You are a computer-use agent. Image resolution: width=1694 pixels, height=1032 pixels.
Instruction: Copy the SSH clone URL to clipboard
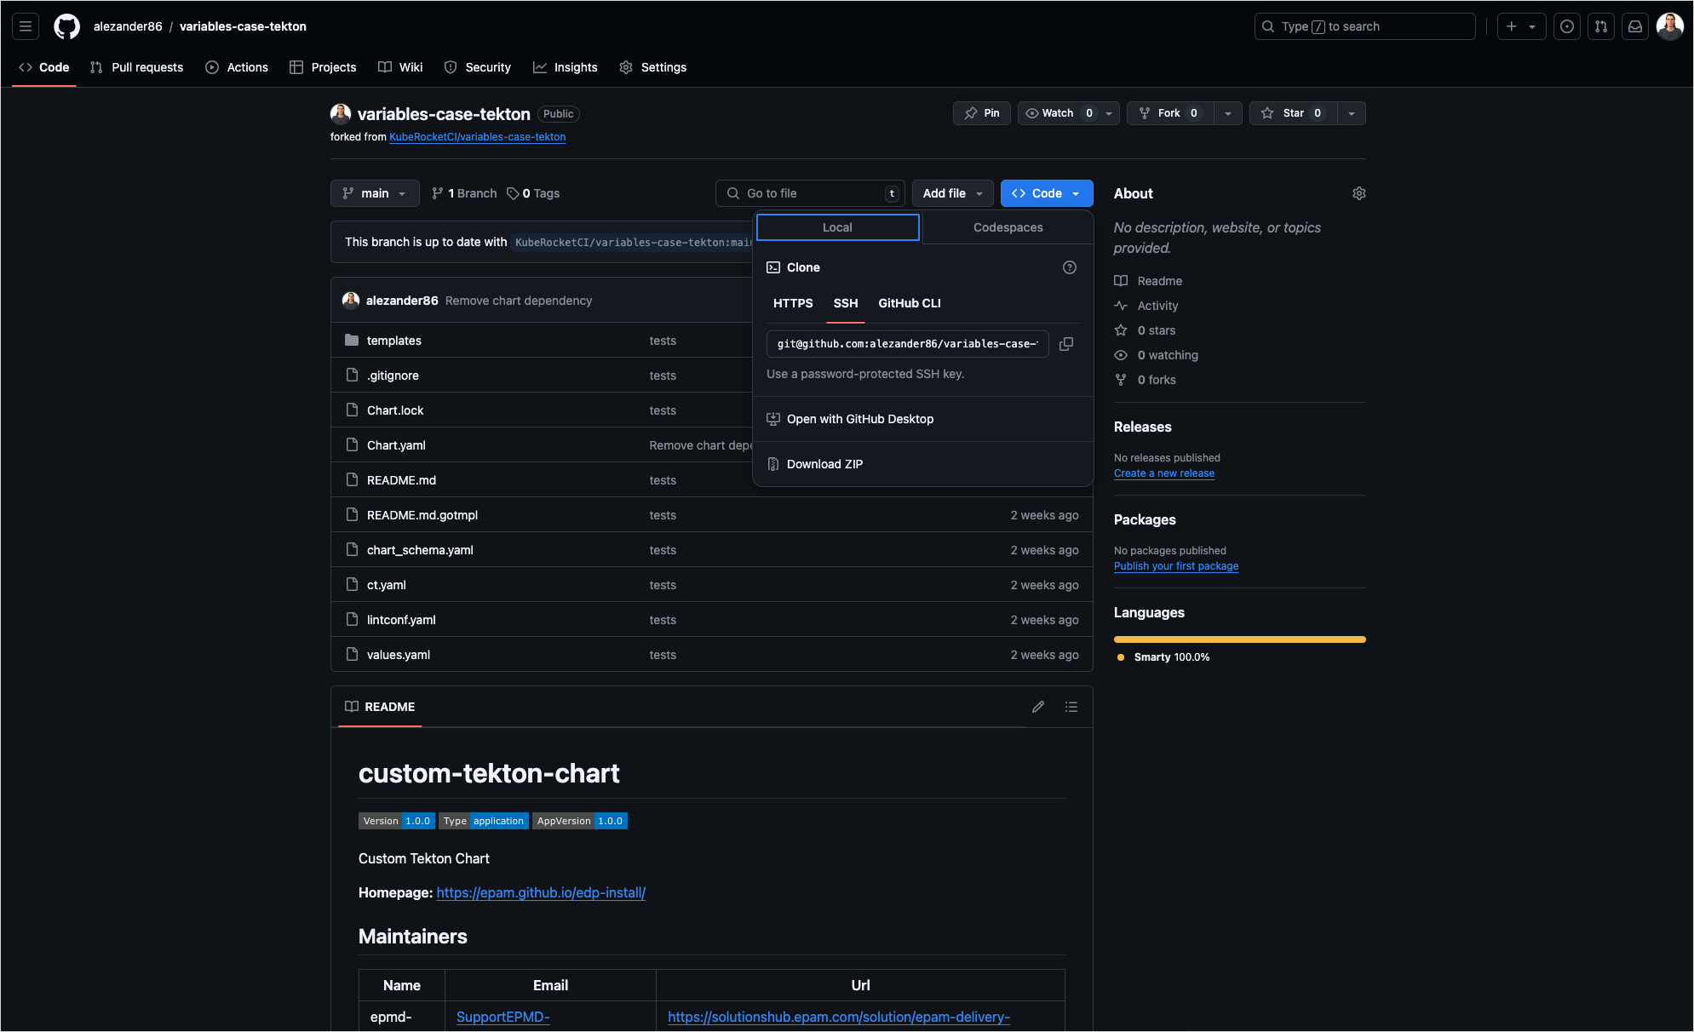pyautogui.click(x=1065, y=344)
